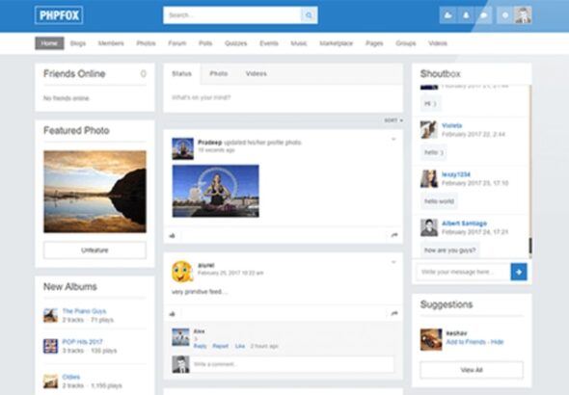
Task: Open Pradeep's yoga profile photo
Action: pos(216,191)
